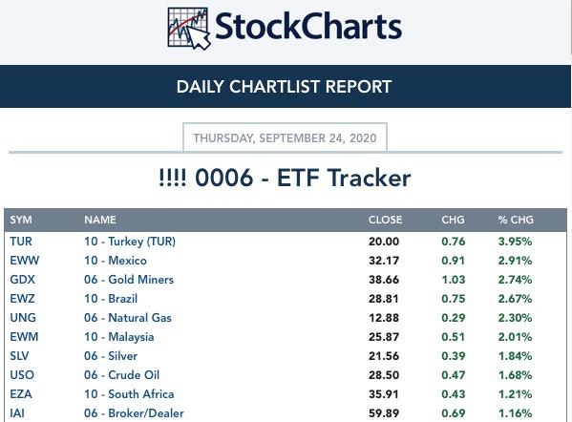Select the 06 - Gold Miners link
Image resolution: width=572 pixels, height=422 pixels.
129,280
